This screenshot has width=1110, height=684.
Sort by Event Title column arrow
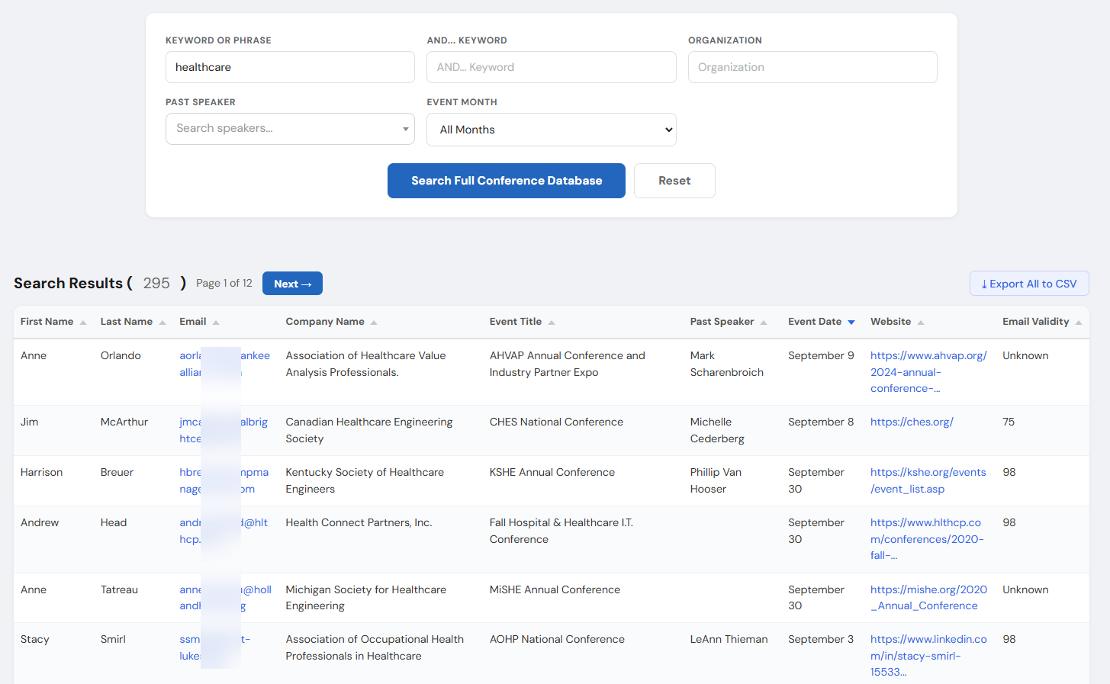tap(552, 323)
